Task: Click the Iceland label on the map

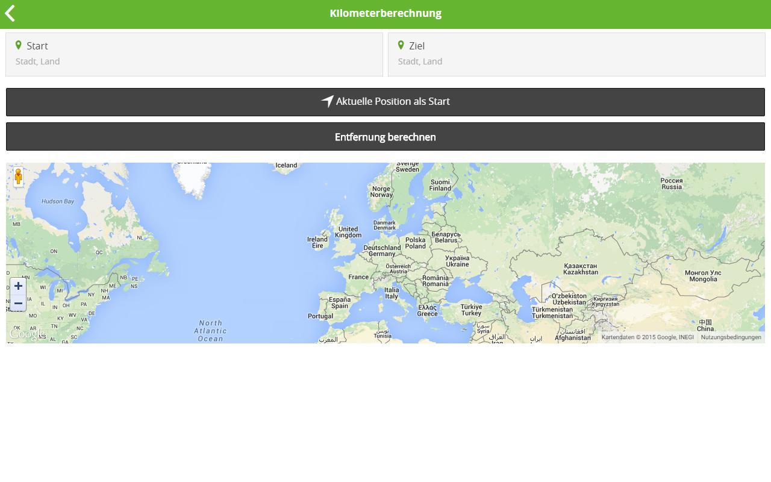Action: click(x=286, y=165)
